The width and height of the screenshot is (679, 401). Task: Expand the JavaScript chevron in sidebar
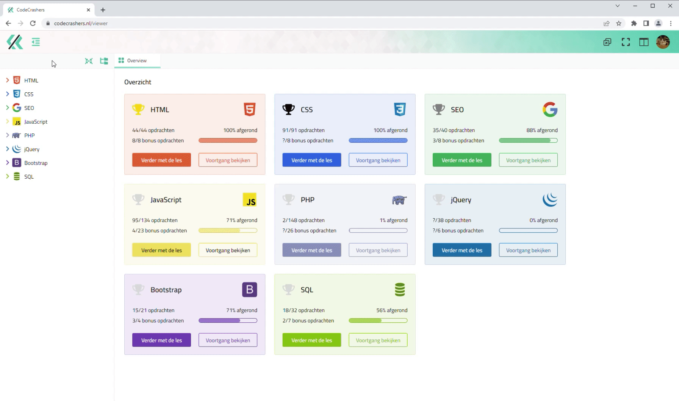tap(7, 121)
